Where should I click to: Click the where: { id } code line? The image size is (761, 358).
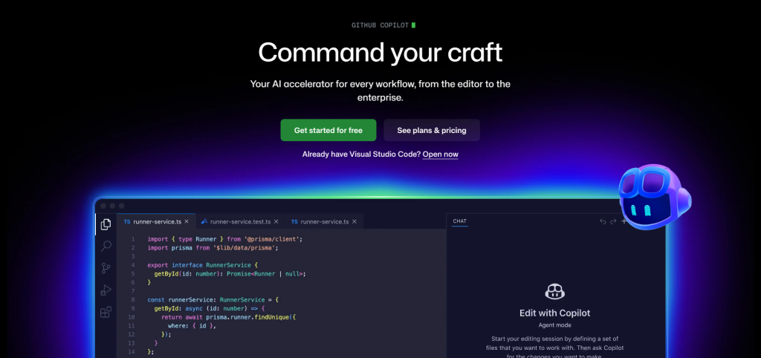click(192, 326)
